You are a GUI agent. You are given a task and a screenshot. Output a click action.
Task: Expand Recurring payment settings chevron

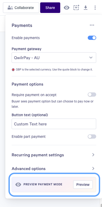[x=93, y=155]
